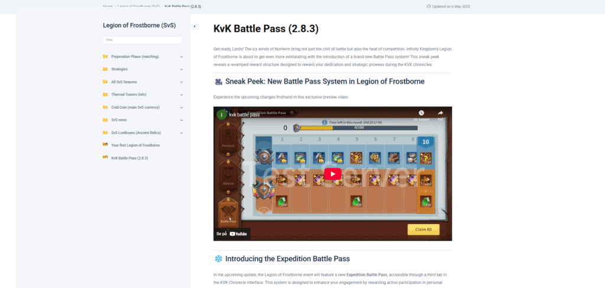The height and width of the screenshot is (288, 605).
Task: Expand the SvS Lootboxes (Ancient Relics) chevron
Action: point(181,133)
